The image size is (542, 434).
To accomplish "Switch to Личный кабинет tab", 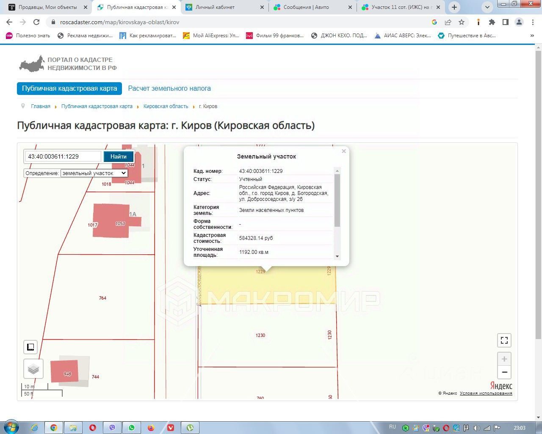I will point(215,7).
